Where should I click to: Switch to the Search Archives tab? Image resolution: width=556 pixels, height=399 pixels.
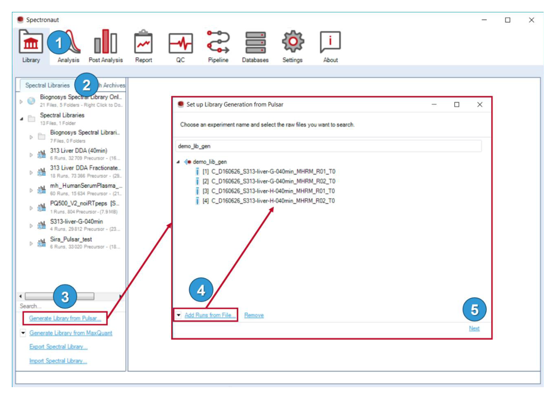point(111,85)
